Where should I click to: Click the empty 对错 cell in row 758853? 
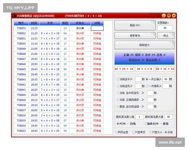click(97, 28)
